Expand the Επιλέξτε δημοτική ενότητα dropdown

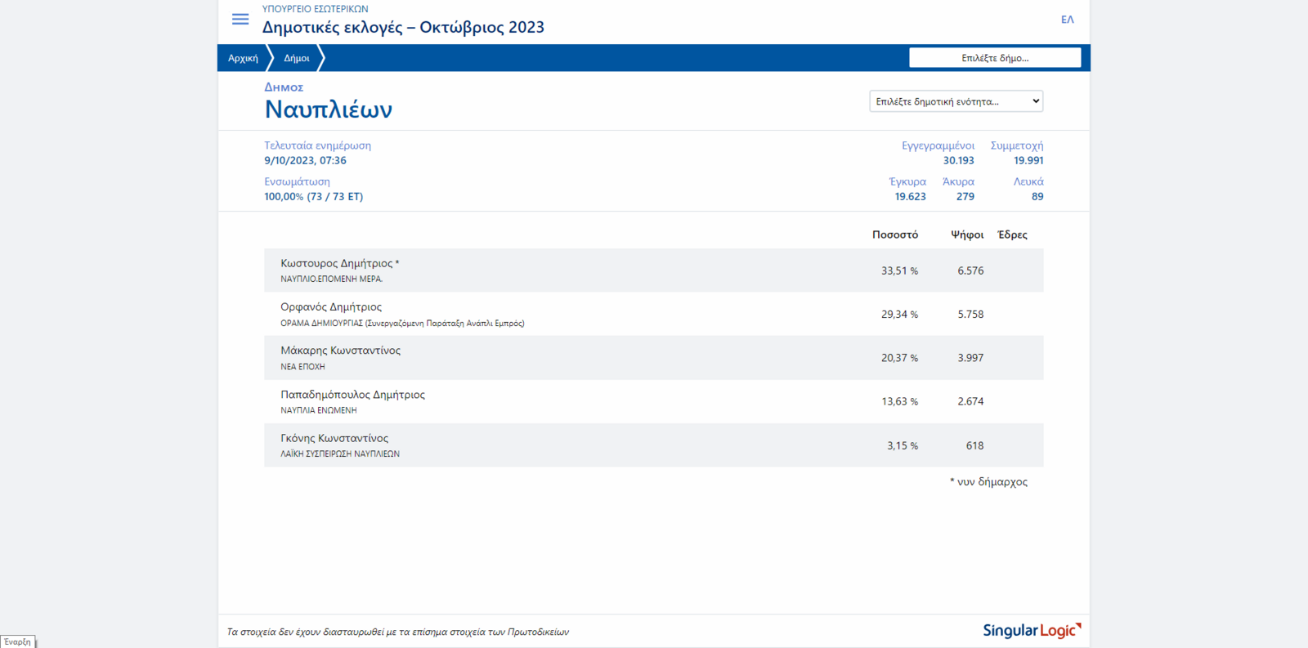[956, 101]
